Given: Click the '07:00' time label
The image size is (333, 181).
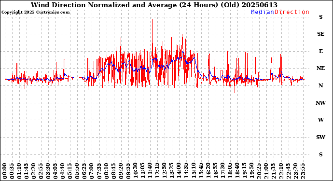Looking at the screenshot, I should 92,171.
